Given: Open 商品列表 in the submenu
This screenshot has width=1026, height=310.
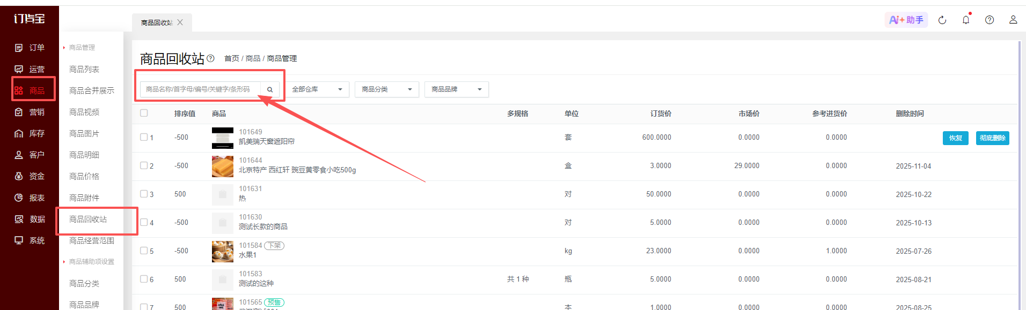Looking at the screenshot, I should (x=84, y=69).
